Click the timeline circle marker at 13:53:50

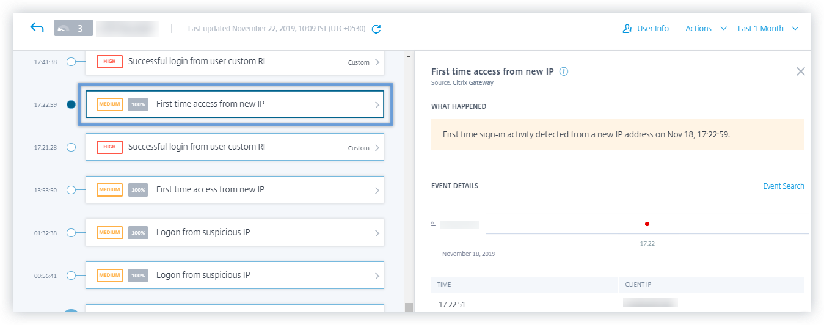(71, 190)
